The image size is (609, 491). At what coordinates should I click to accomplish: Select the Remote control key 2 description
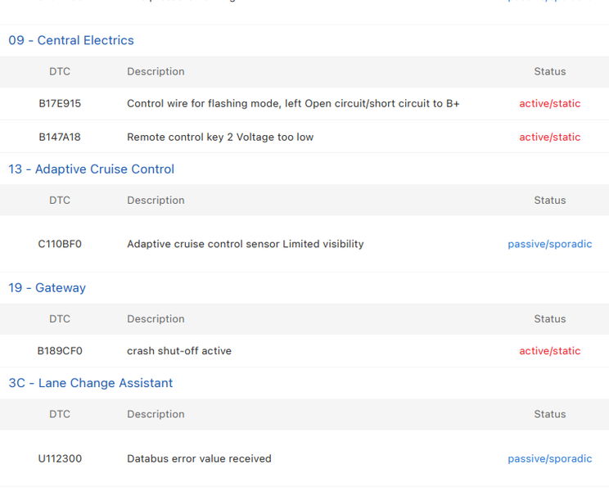(220, 137)
